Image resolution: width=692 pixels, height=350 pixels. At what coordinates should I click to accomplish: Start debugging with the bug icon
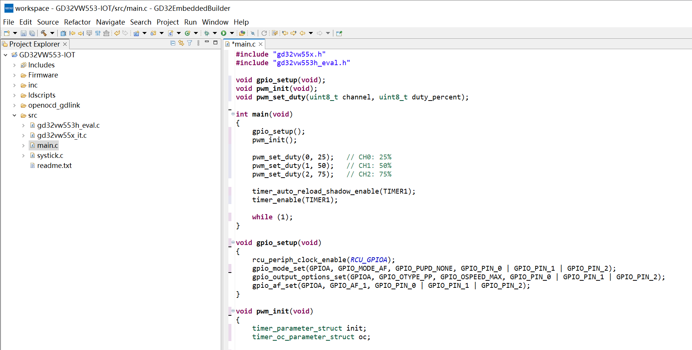click(x=206, y=33)
